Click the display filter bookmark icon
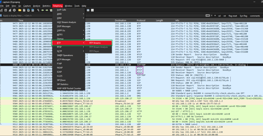The image size is (263, 136). click(1, 16)
